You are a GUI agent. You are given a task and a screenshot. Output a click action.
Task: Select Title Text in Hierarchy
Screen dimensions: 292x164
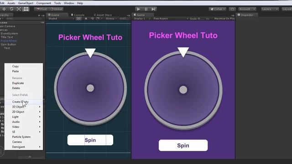coord(7,37)
